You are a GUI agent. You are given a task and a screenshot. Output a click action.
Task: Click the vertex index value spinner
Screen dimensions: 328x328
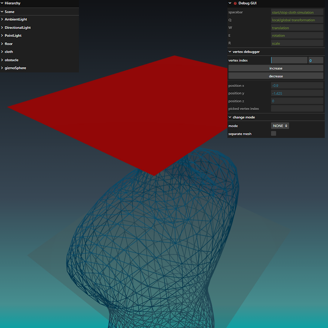point(316,60)
